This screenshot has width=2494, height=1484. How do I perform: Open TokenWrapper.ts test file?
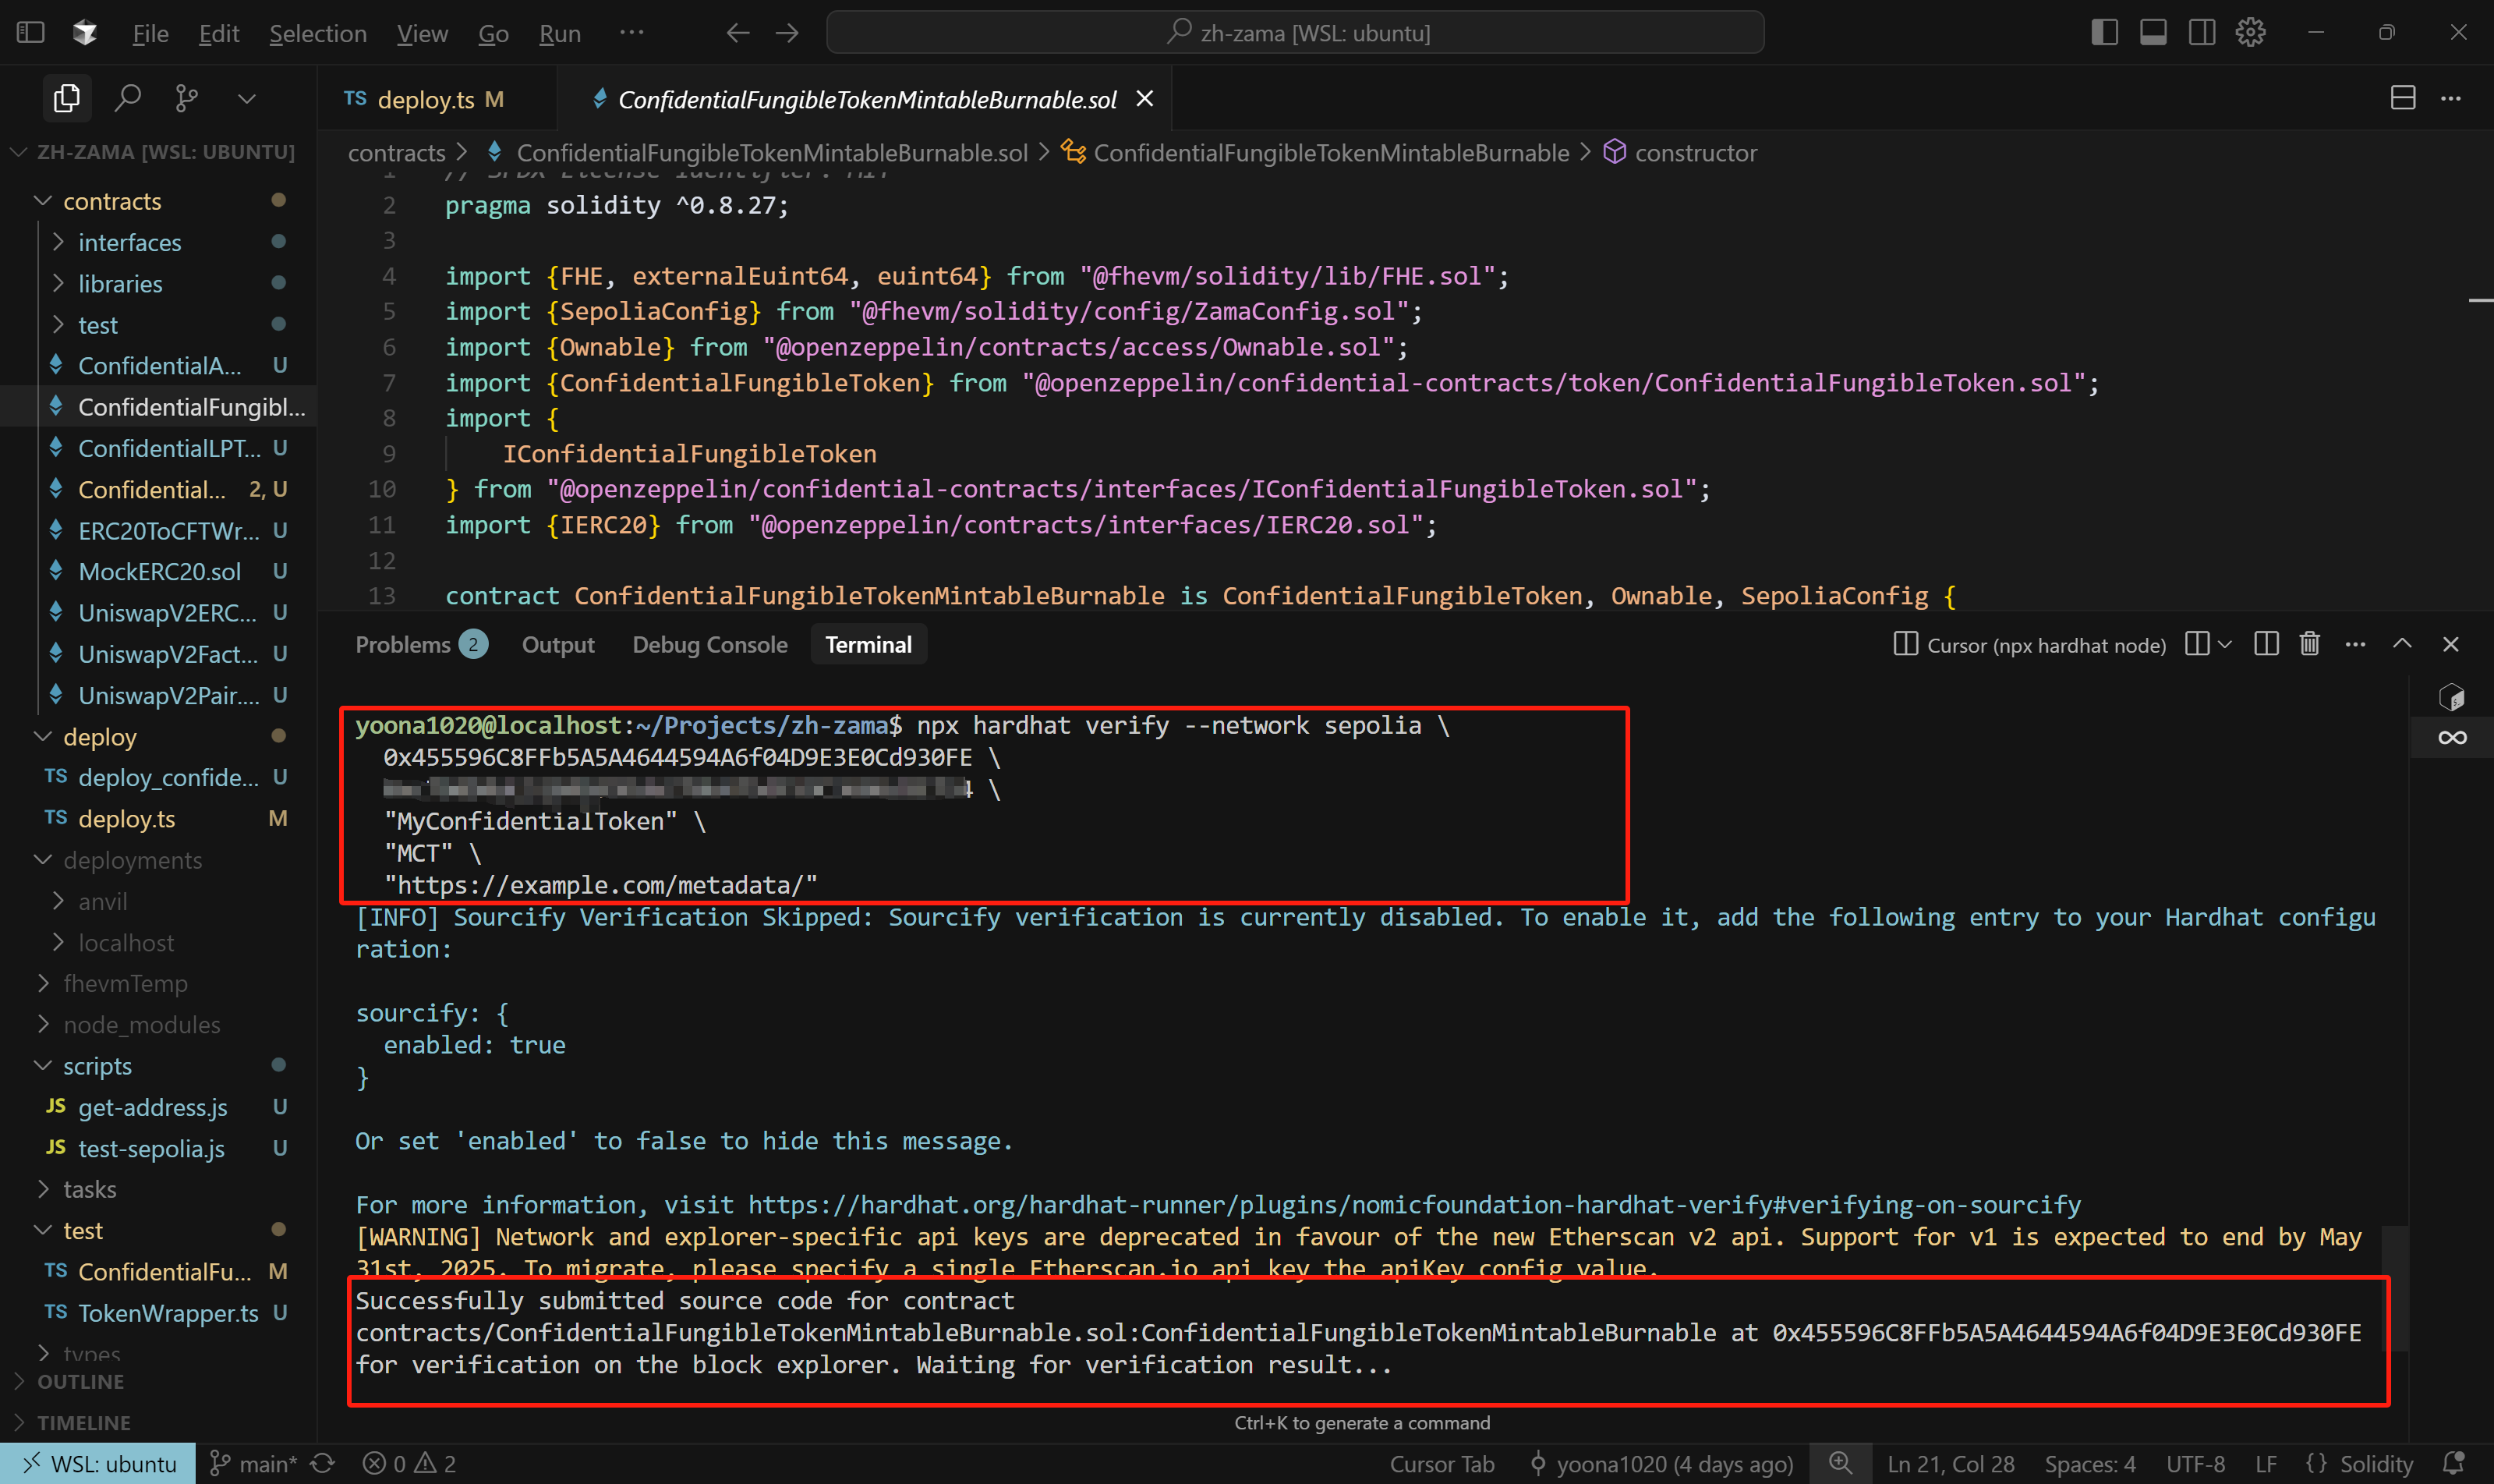(x=158, y=1313)
